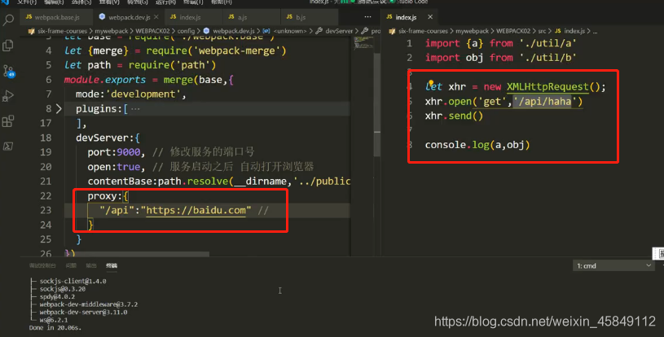The width and height of the screenshot is (664, 337).
Task: Switch to the webpack.base.js tab
Action: pyautogui.click(x=56, y=17)
